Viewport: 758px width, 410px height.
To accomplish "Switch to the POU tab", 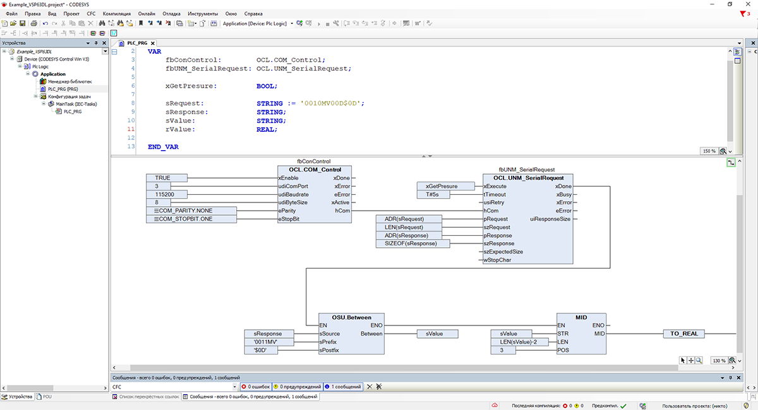I will pos(45,397).
